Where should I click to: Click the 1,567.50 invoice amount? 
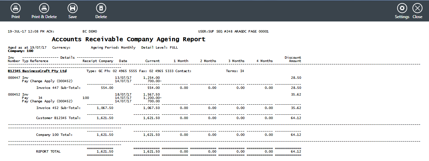point(151,95)
